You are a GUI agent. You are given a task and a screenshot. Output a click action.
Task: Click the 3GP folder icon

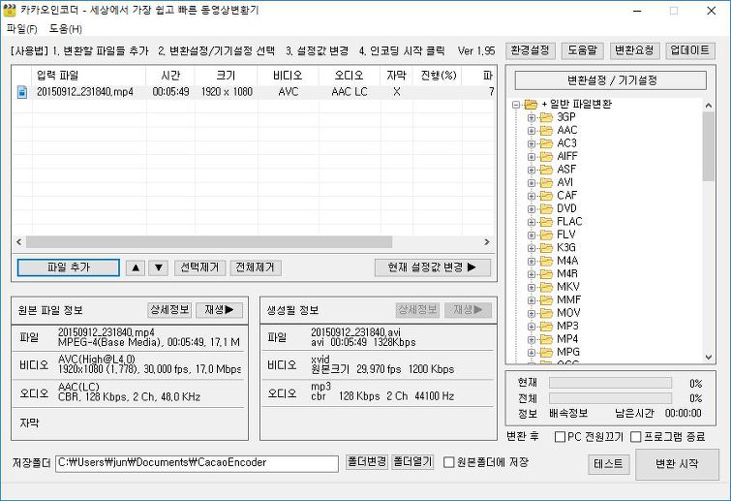point(546,117)
